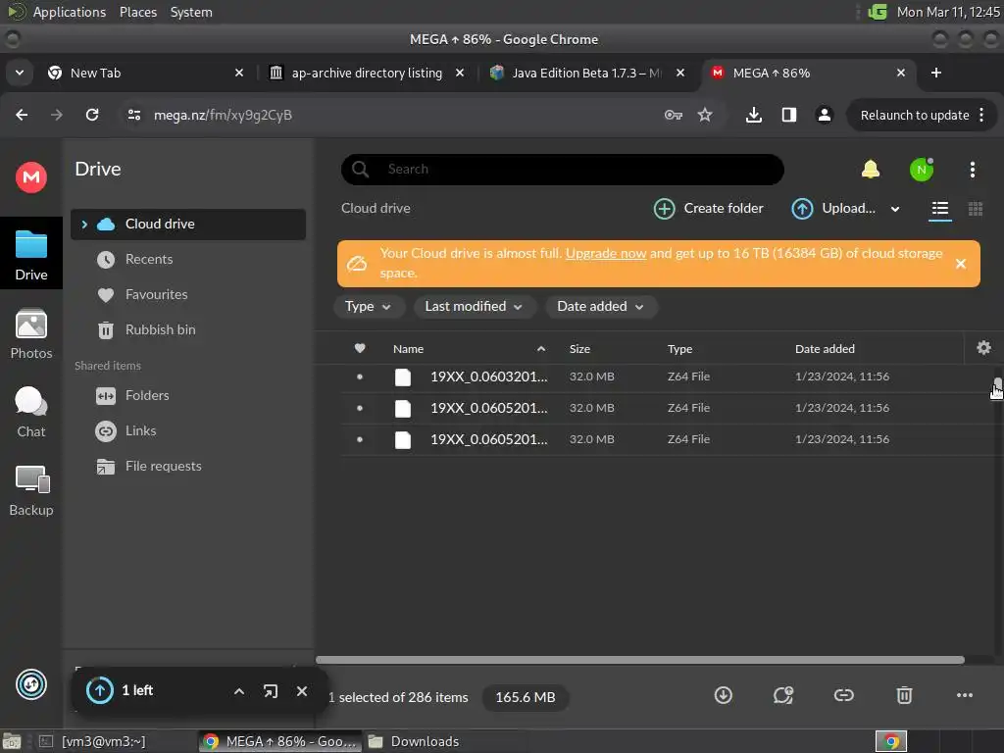The image size is (1004, 753).
Task: Click the Upgrade now link
Action: click(606, 254)
